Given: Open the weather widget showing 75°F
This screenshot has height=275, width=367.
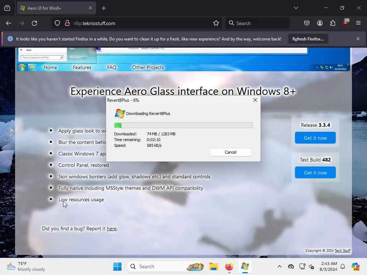Looking at the screenshot, I should pyautogui.click(x=26, y=266).
